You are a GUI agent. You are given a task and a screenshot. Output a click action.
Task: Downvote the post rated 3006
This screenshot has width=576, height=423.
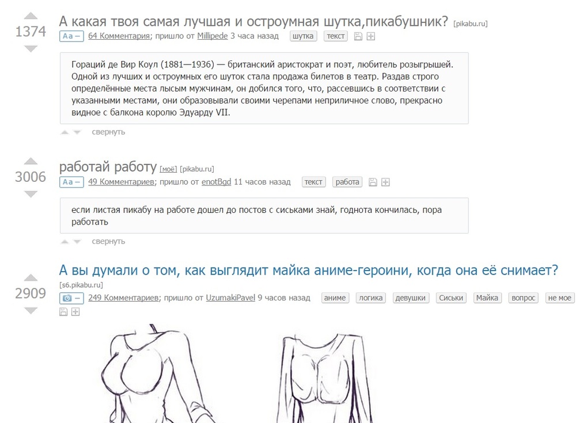point(31,194)
